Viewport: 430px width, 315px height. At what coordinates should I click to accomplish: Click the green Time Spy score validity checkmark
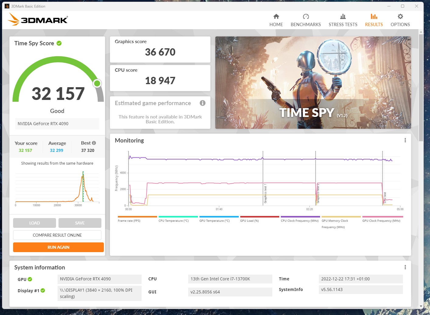(59, 43)
